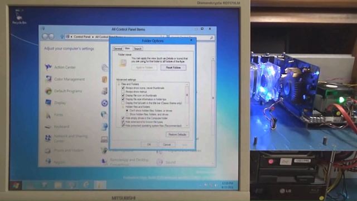This screenshot has height=201, width=357.
Task: Toggle Display file size information in folder tips
Action: click(123, 99)
